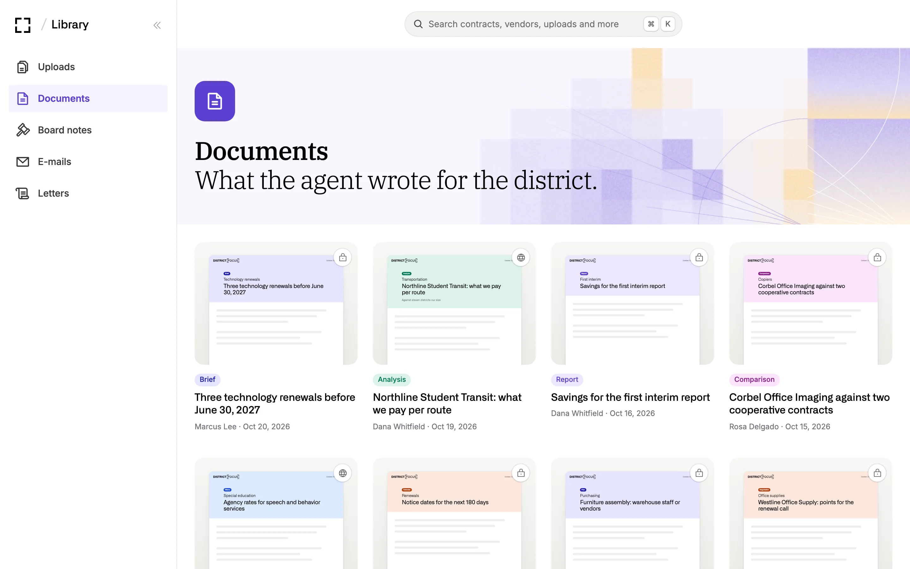The image size is (910, 569).
Task: Click Library breadcrumb title
Action: (70, 24)
